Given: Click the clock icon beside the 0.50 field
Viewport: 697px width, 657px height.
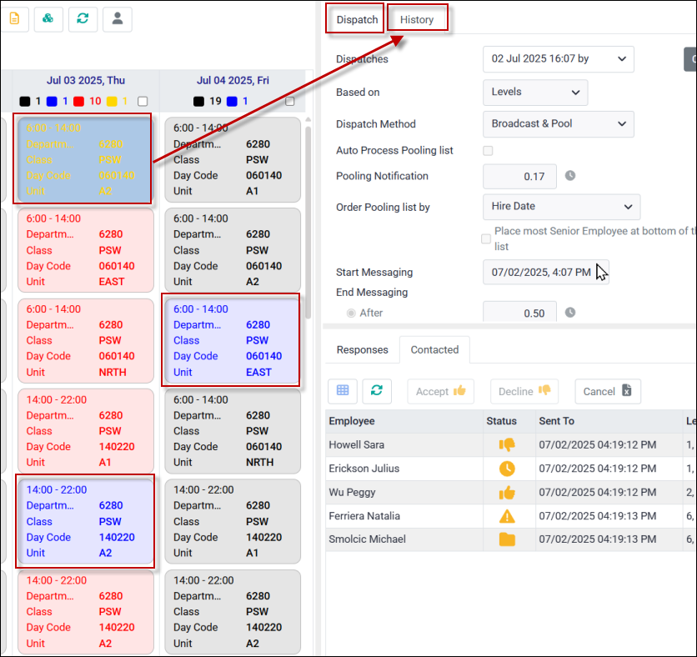Looking at the screenshot, I should [x=570, y=313].
